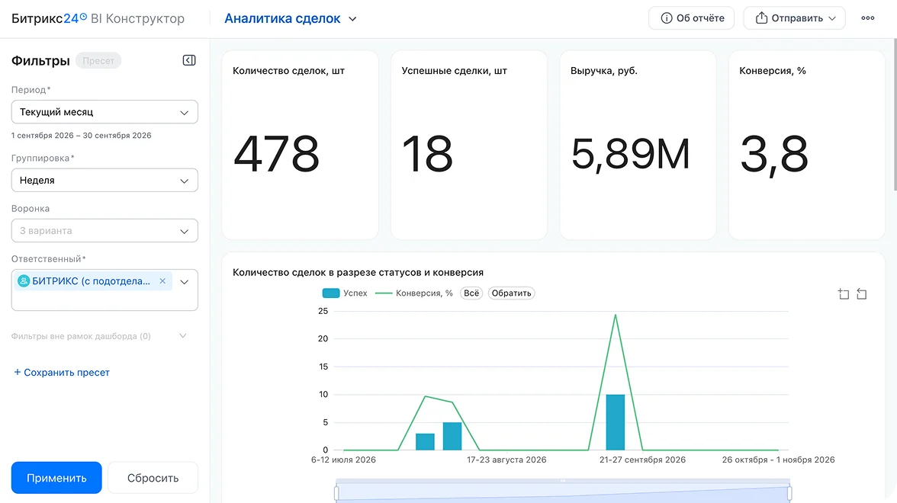This screenshot has width=897, height=503.
Task: Click the Количество сделок card value 478
Action: [x=276, y=154]
